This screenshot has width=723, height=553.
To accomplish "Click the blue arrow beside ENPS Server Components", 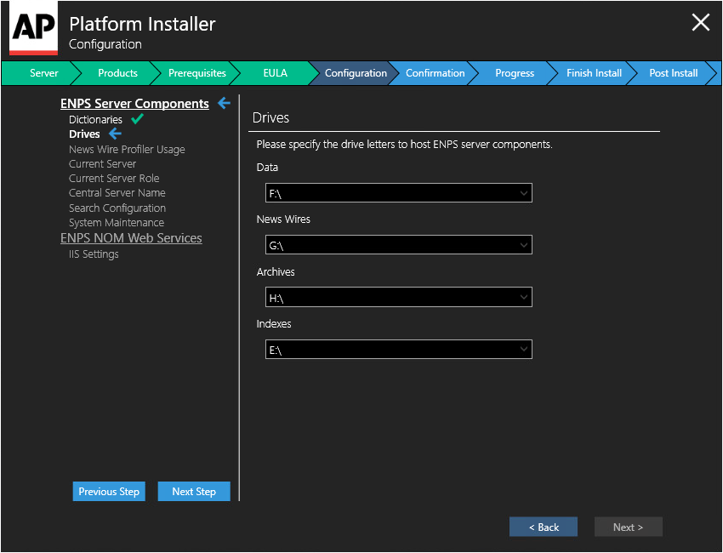I will (x=224, y=103).
